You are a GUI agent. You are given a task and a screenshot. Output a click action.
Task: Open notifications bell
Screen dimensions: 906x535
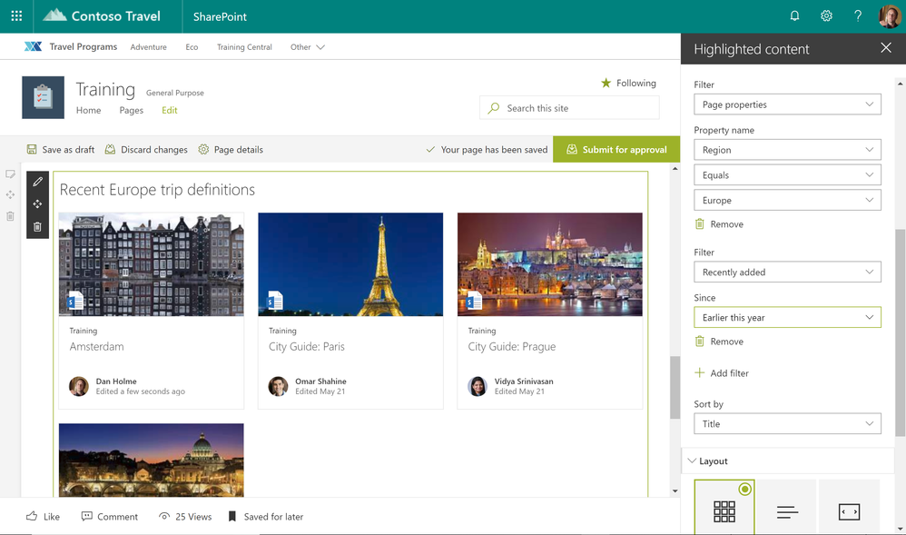(x=794, y=16)
